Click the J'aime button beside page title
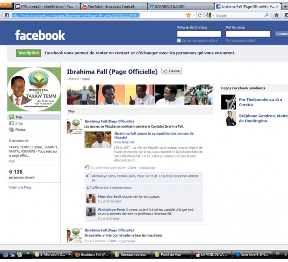Screen dimensions: 288x262 [171, 71]
